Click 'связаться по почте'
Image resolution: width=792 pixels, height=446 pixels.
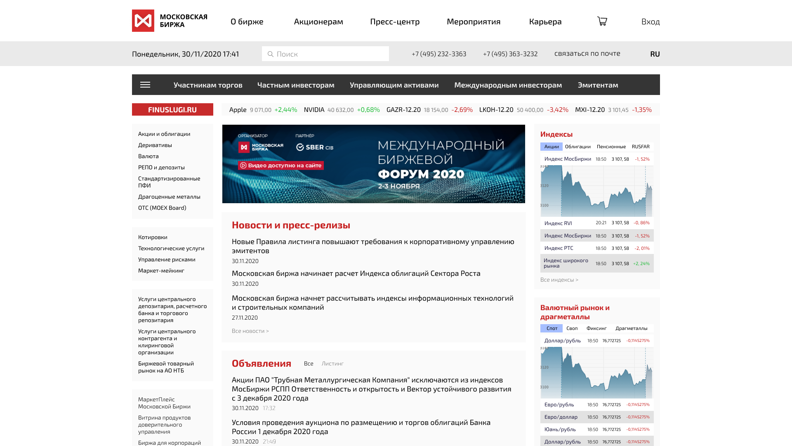(587, 53)
